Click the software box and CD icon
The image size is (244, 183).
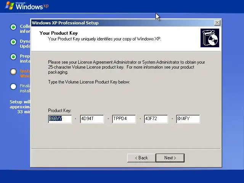click(x=210, y=38)
